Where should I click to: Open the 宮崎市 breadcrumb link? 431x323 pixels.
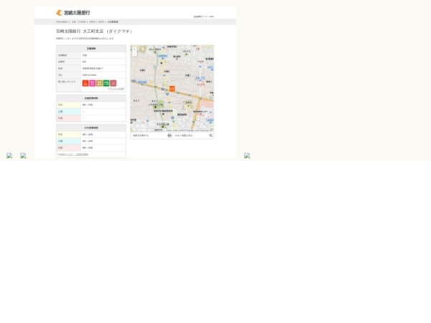click(x=101, y=22)
